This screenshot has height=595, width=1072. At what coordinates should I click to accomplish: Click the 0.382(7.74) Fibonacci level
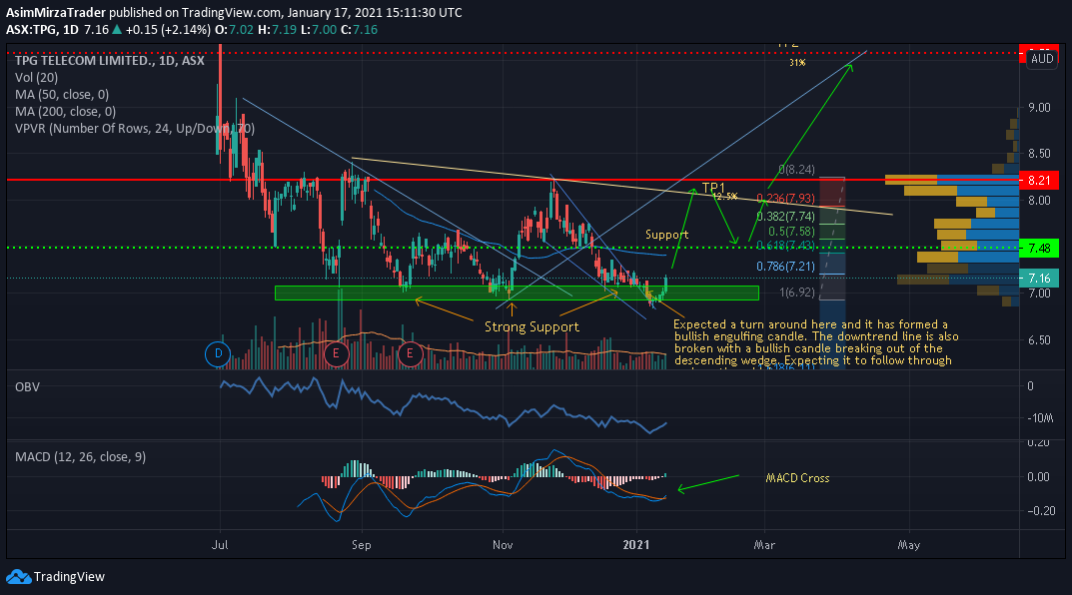click(x=785, y=217)
